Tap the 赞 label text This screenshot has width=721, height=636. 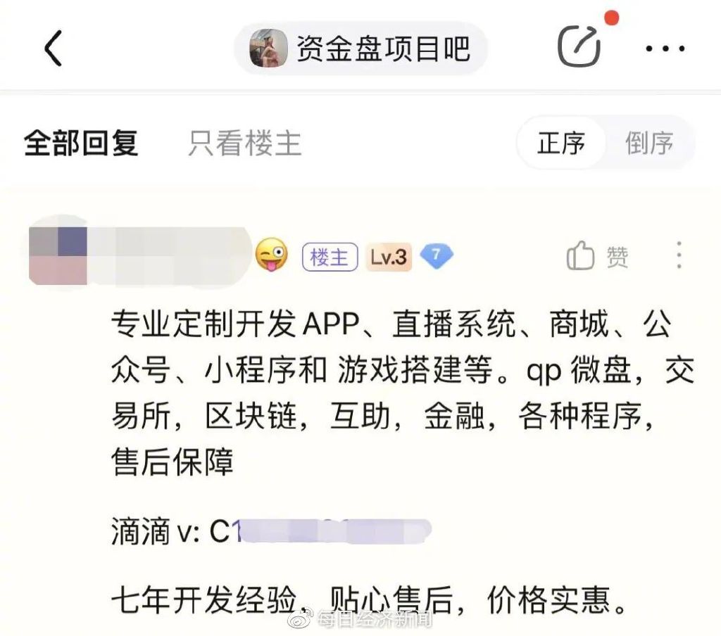click(x=617, y=256)
